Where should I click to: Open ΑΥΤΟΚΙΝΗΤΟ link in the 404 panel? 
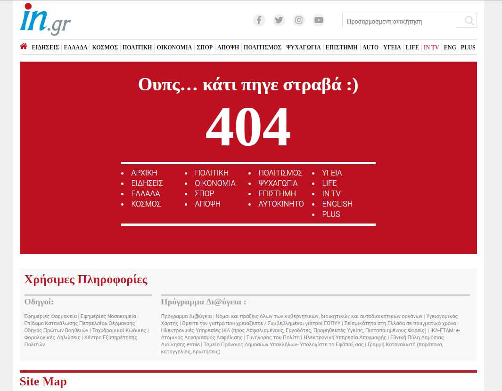pos(281,204)
